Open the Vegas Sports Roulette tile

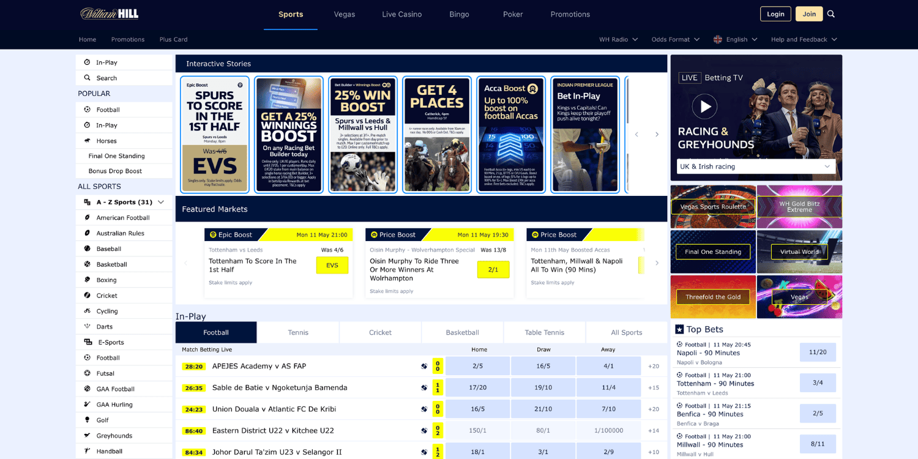tap(713, 207)
